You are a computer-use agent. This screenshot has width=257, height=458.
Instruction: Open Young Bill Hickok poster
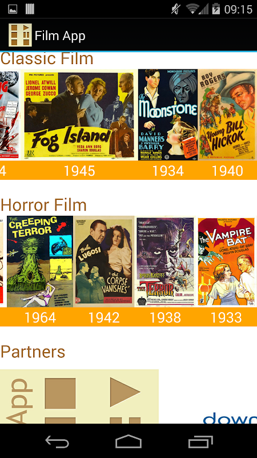[x=227, y=115]
